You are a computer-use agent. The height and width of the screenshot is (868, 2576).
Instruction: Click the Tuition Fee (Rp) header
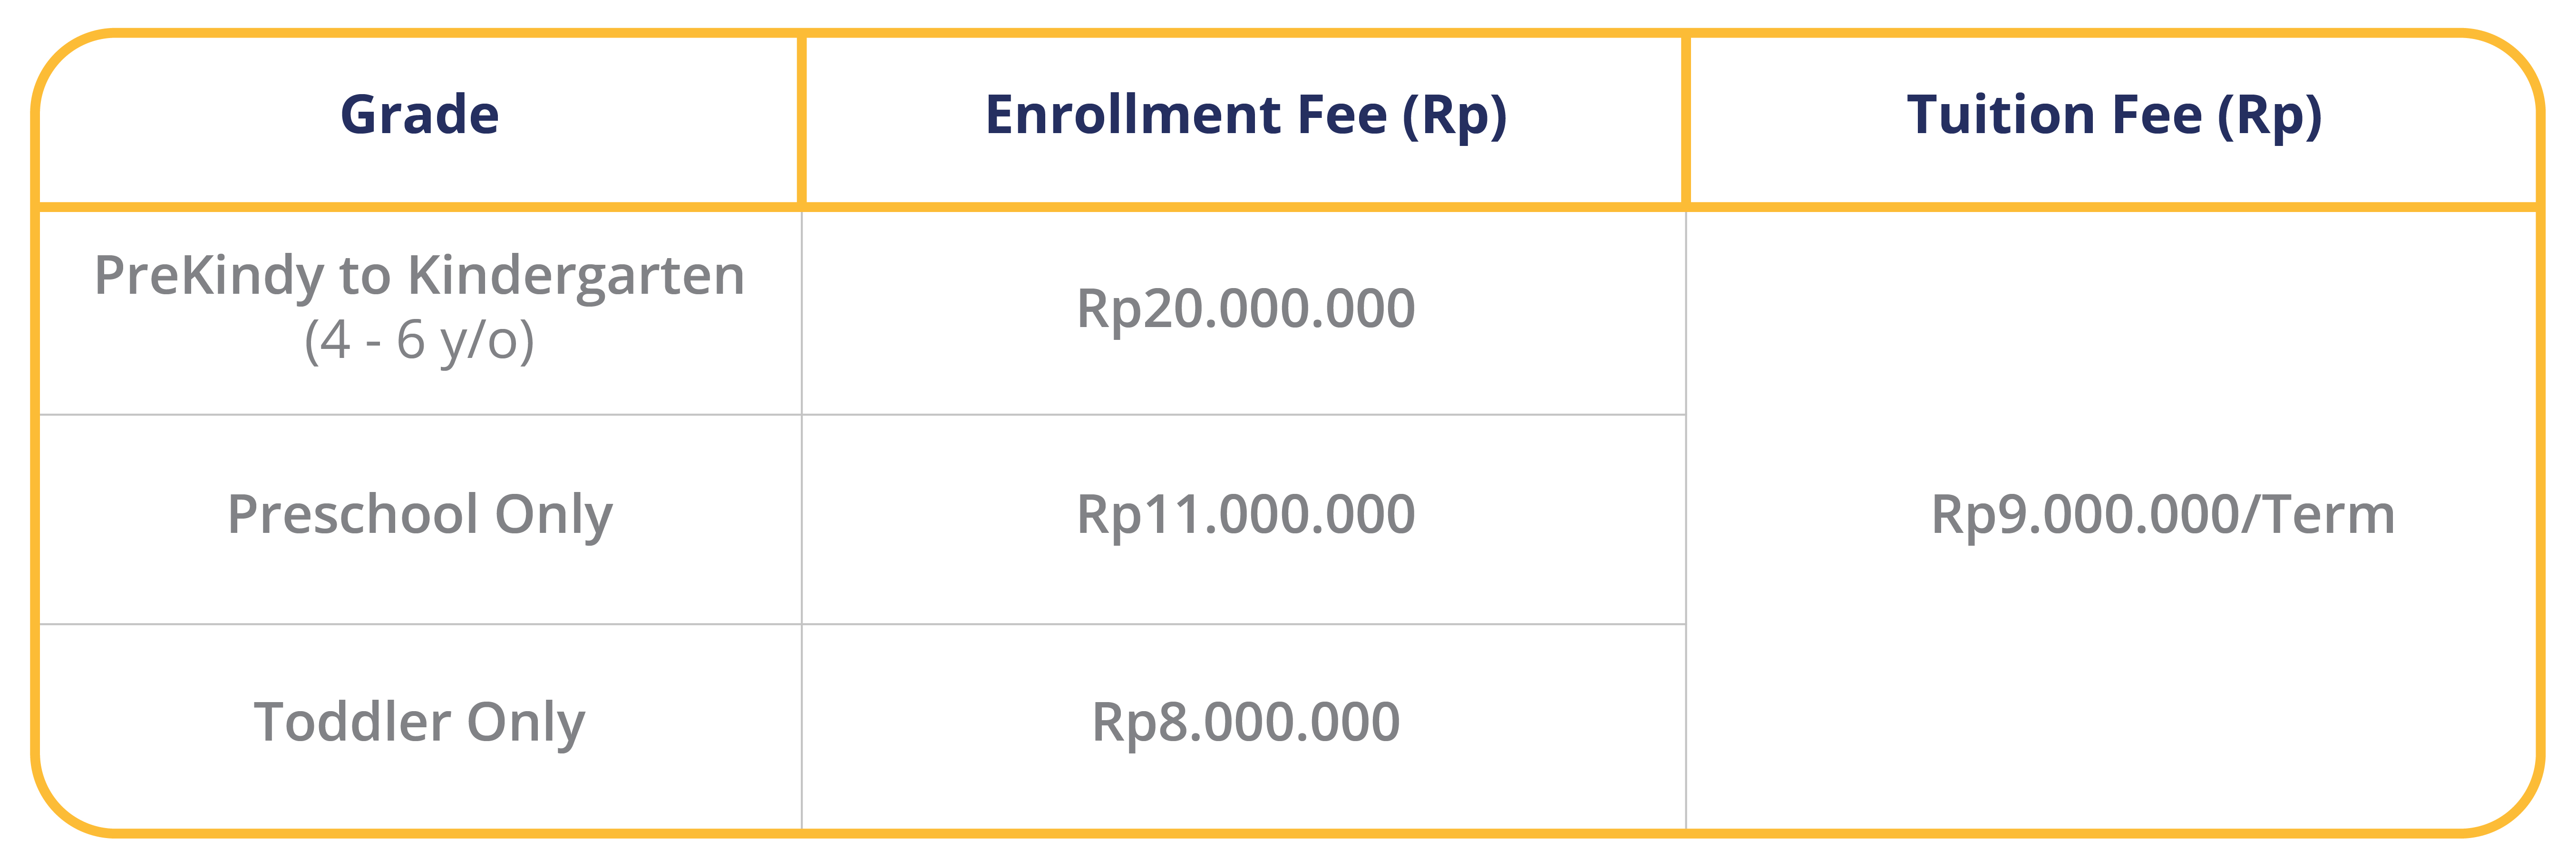tap(2114, 116)
